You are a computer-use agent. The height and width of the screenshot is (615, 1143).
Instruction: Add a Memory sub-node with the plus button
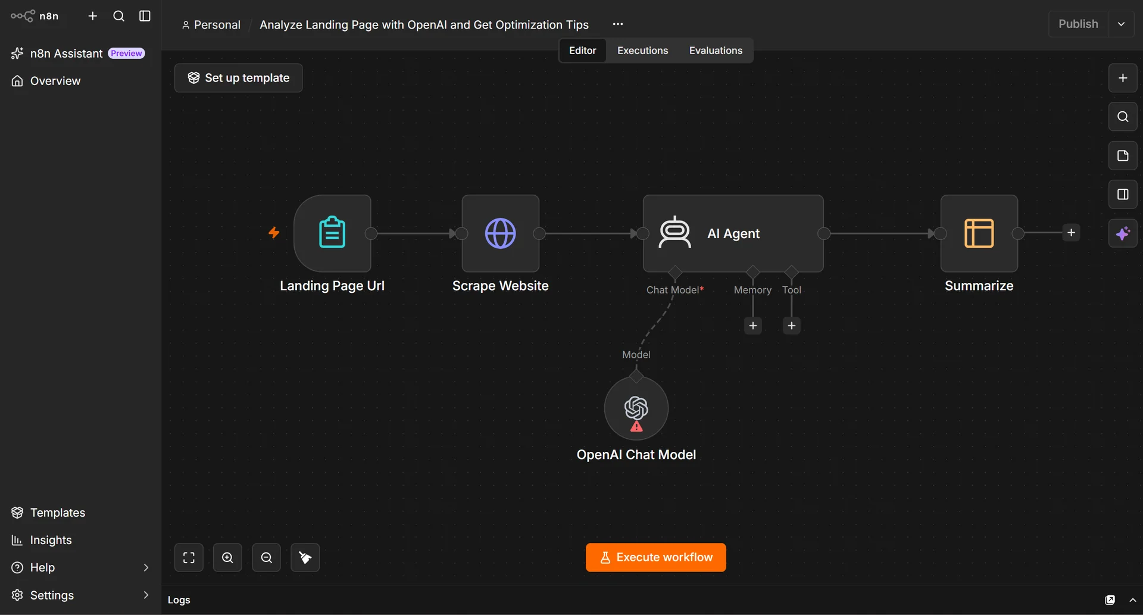(x=753, y=326)
